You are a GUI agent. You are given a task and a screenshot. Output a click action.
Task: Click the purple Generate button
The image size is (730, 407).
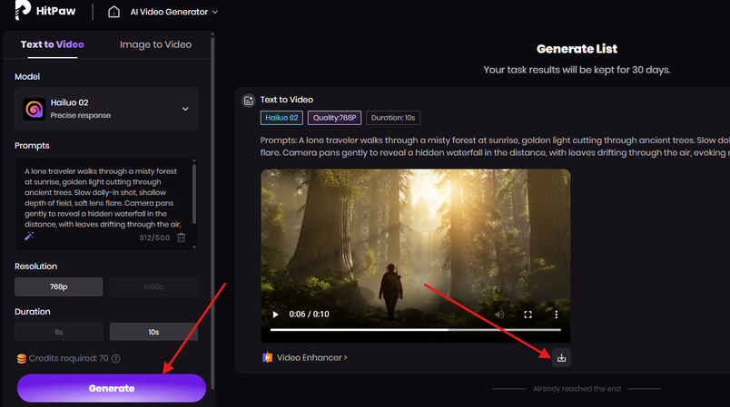pos(112,388)
